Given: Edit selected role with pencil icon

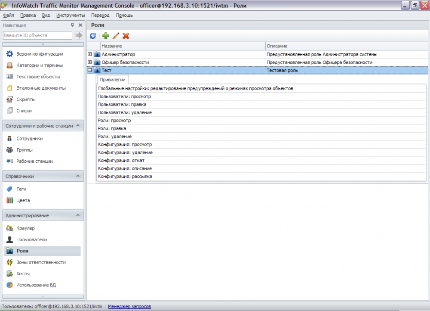Looking at the screenshot, I should 116,36.
